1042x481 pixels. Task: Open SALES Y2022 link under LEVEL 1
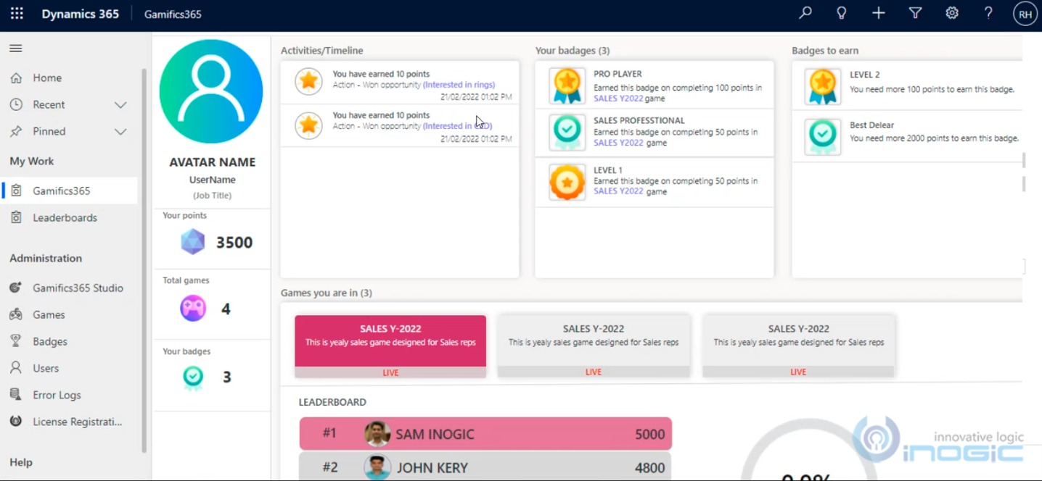(x=618, y=191)
